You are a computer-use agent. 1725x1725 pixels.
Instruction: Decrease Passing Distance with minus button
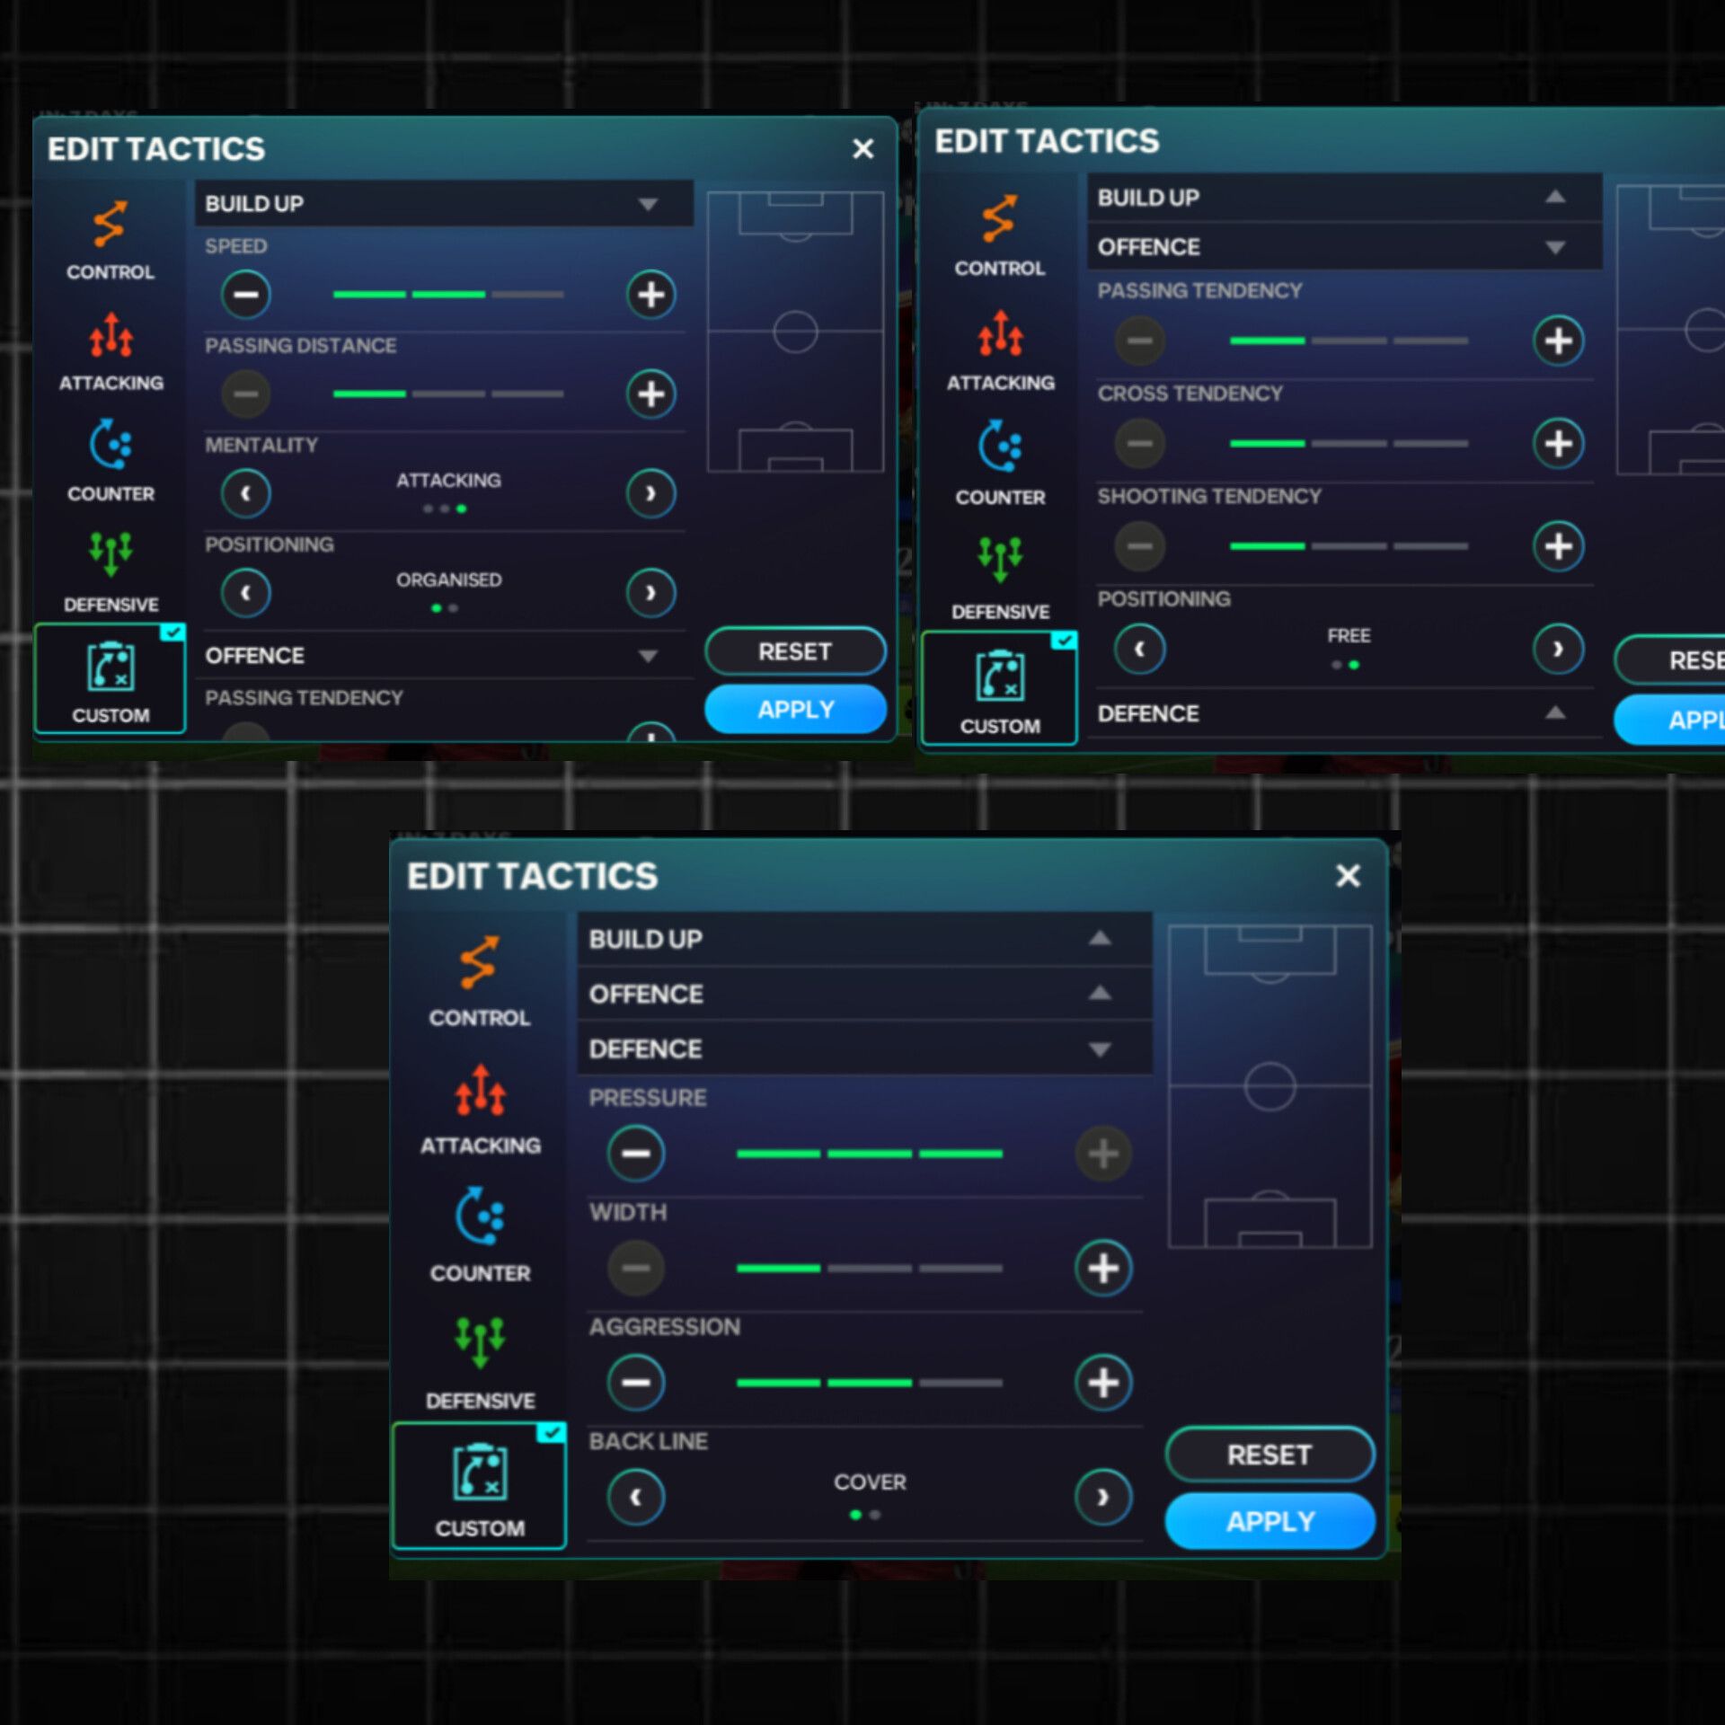pyautogui.click(x=245, y=394)
